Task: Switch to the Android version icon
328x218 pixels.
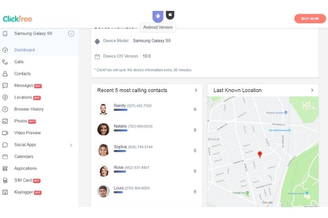Action: [x=158, y=16]
